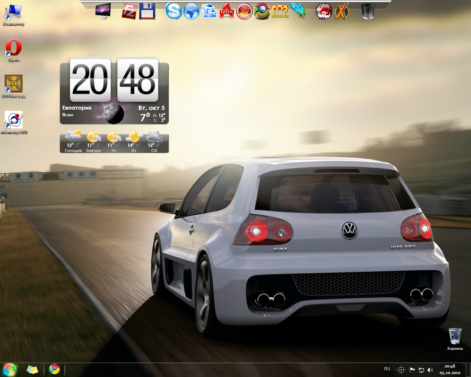Launch Skype from the top dock
Image resolution: width=471 pixels, height=377 pixels.
coord(174,11)
